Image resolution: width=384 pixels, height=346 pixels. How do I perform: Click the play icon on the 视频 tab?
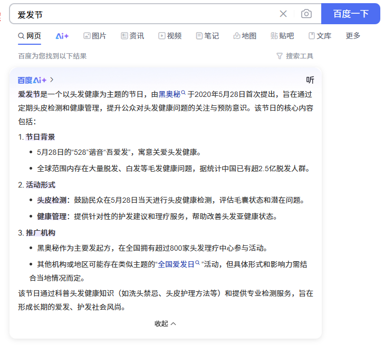[162, 36]
